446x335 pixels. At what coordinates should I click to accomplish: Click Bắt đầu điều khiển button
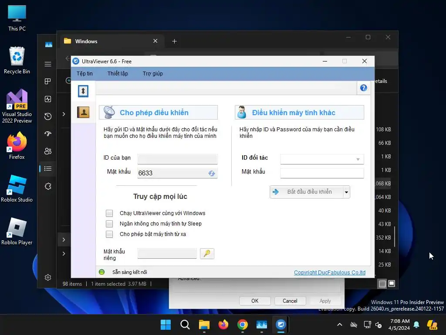(307, 192)
